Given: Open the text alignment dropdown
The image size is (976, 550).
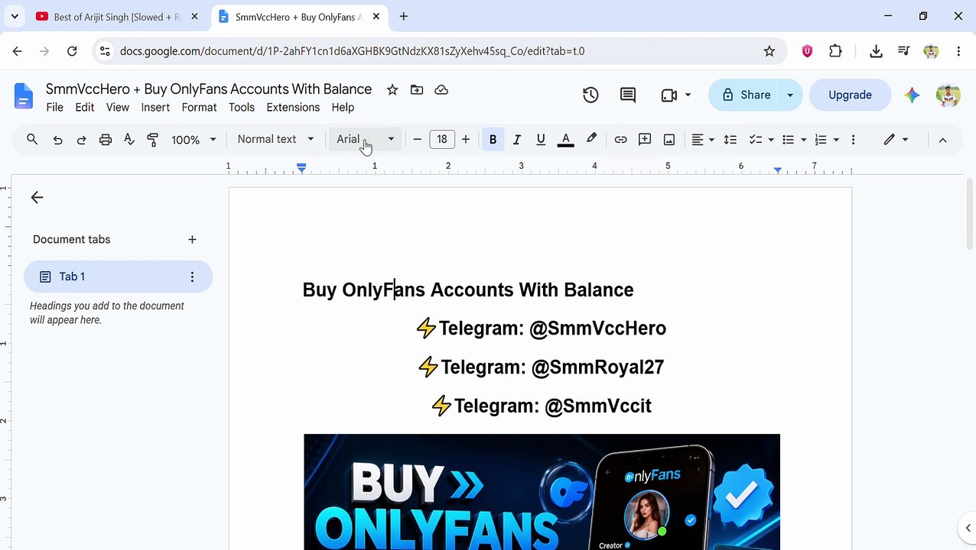Looking at the screenshot, I should click(x=703, y=139).
